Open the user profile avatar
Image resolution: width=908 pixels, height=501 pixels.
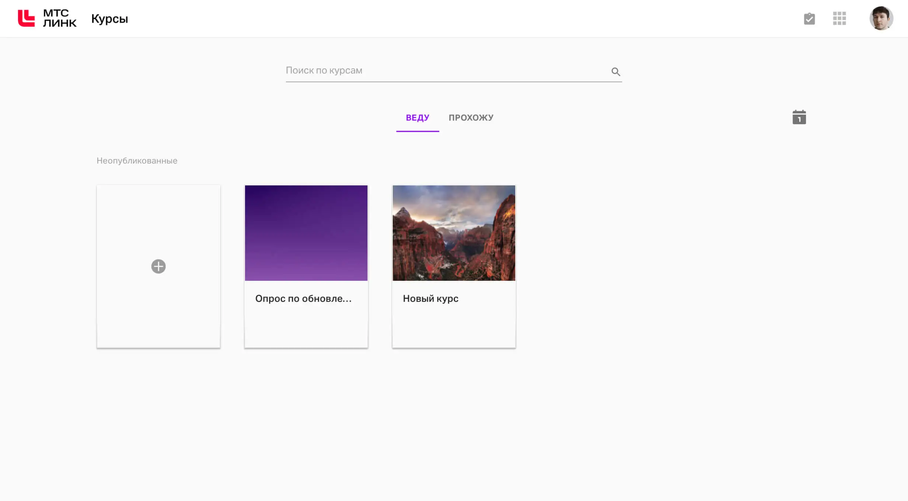[881, 18]
